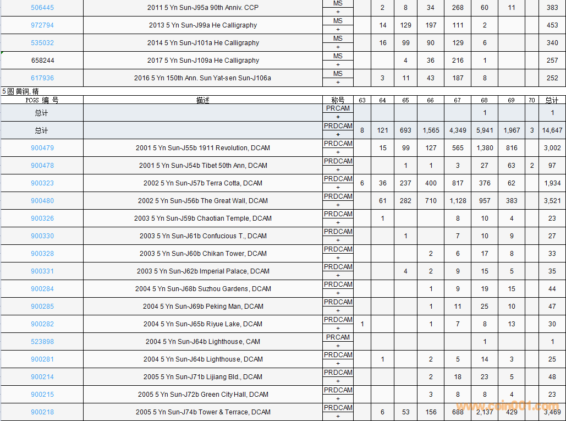Open PCGS number 972794 link
This screenshot has width=566, height=421.
point(42,25)
